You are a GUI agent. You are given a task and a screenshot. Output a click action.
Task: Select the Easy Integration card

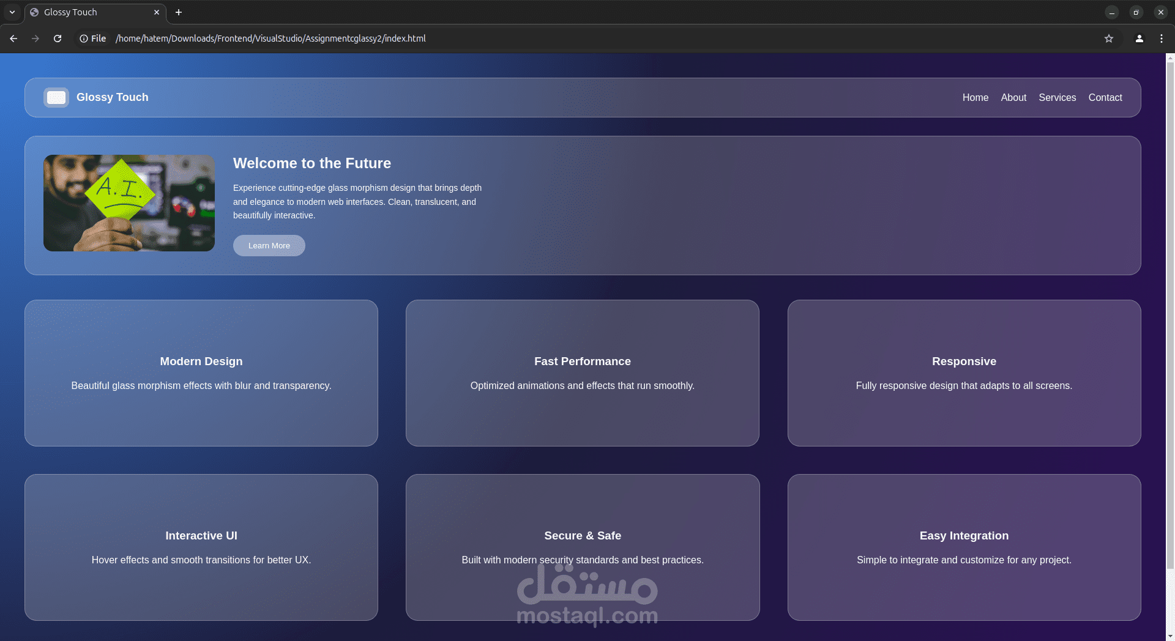click(964, 547)
